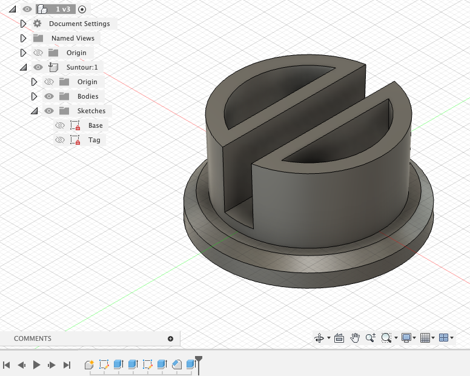The height and width of the screenshot is (376, 470).
Task: Select the Chamfer timeline feature
Action: pos(177,364)
